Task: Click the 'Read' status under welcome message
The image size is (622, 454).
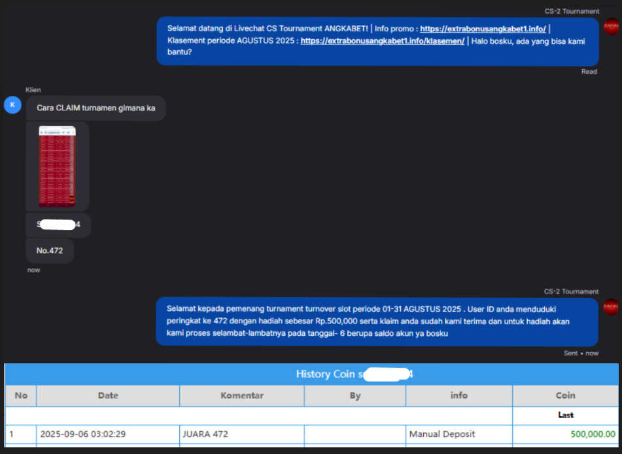Action: point(589,72)
